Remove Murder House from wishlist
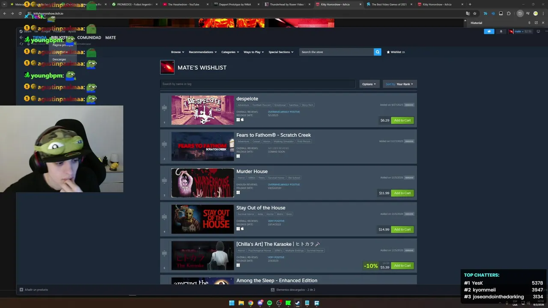The height and width of the screenshot is (308, 548). 409,178
